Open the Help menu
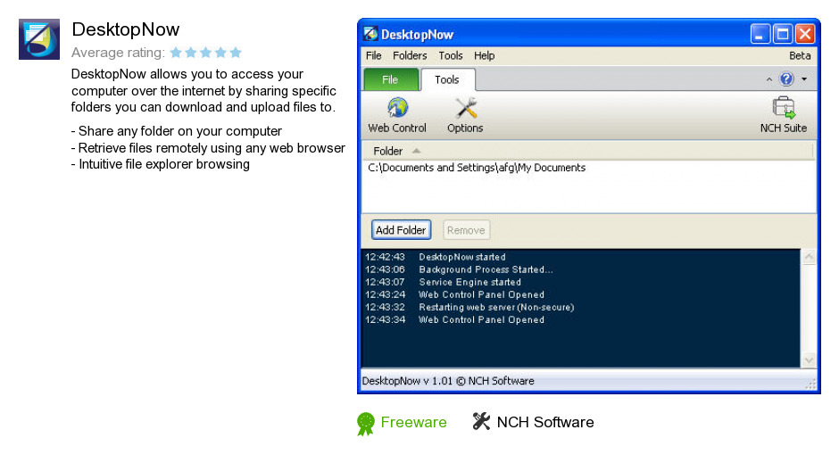The height and width of the screenshot is (463, 839). tap(485, 55)
